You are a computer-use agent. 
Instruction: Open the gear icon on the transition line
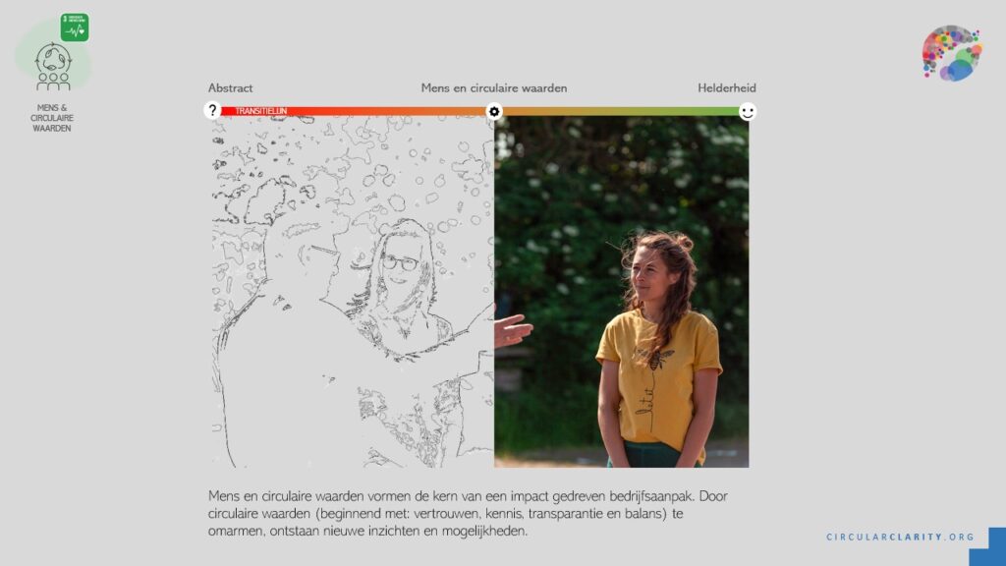click(494, 111)
